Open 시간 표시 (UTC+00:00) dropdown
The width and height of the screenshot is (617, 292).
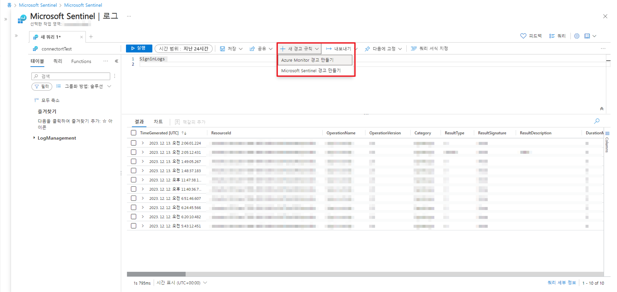pyautogui.click(x=182, y=283)
